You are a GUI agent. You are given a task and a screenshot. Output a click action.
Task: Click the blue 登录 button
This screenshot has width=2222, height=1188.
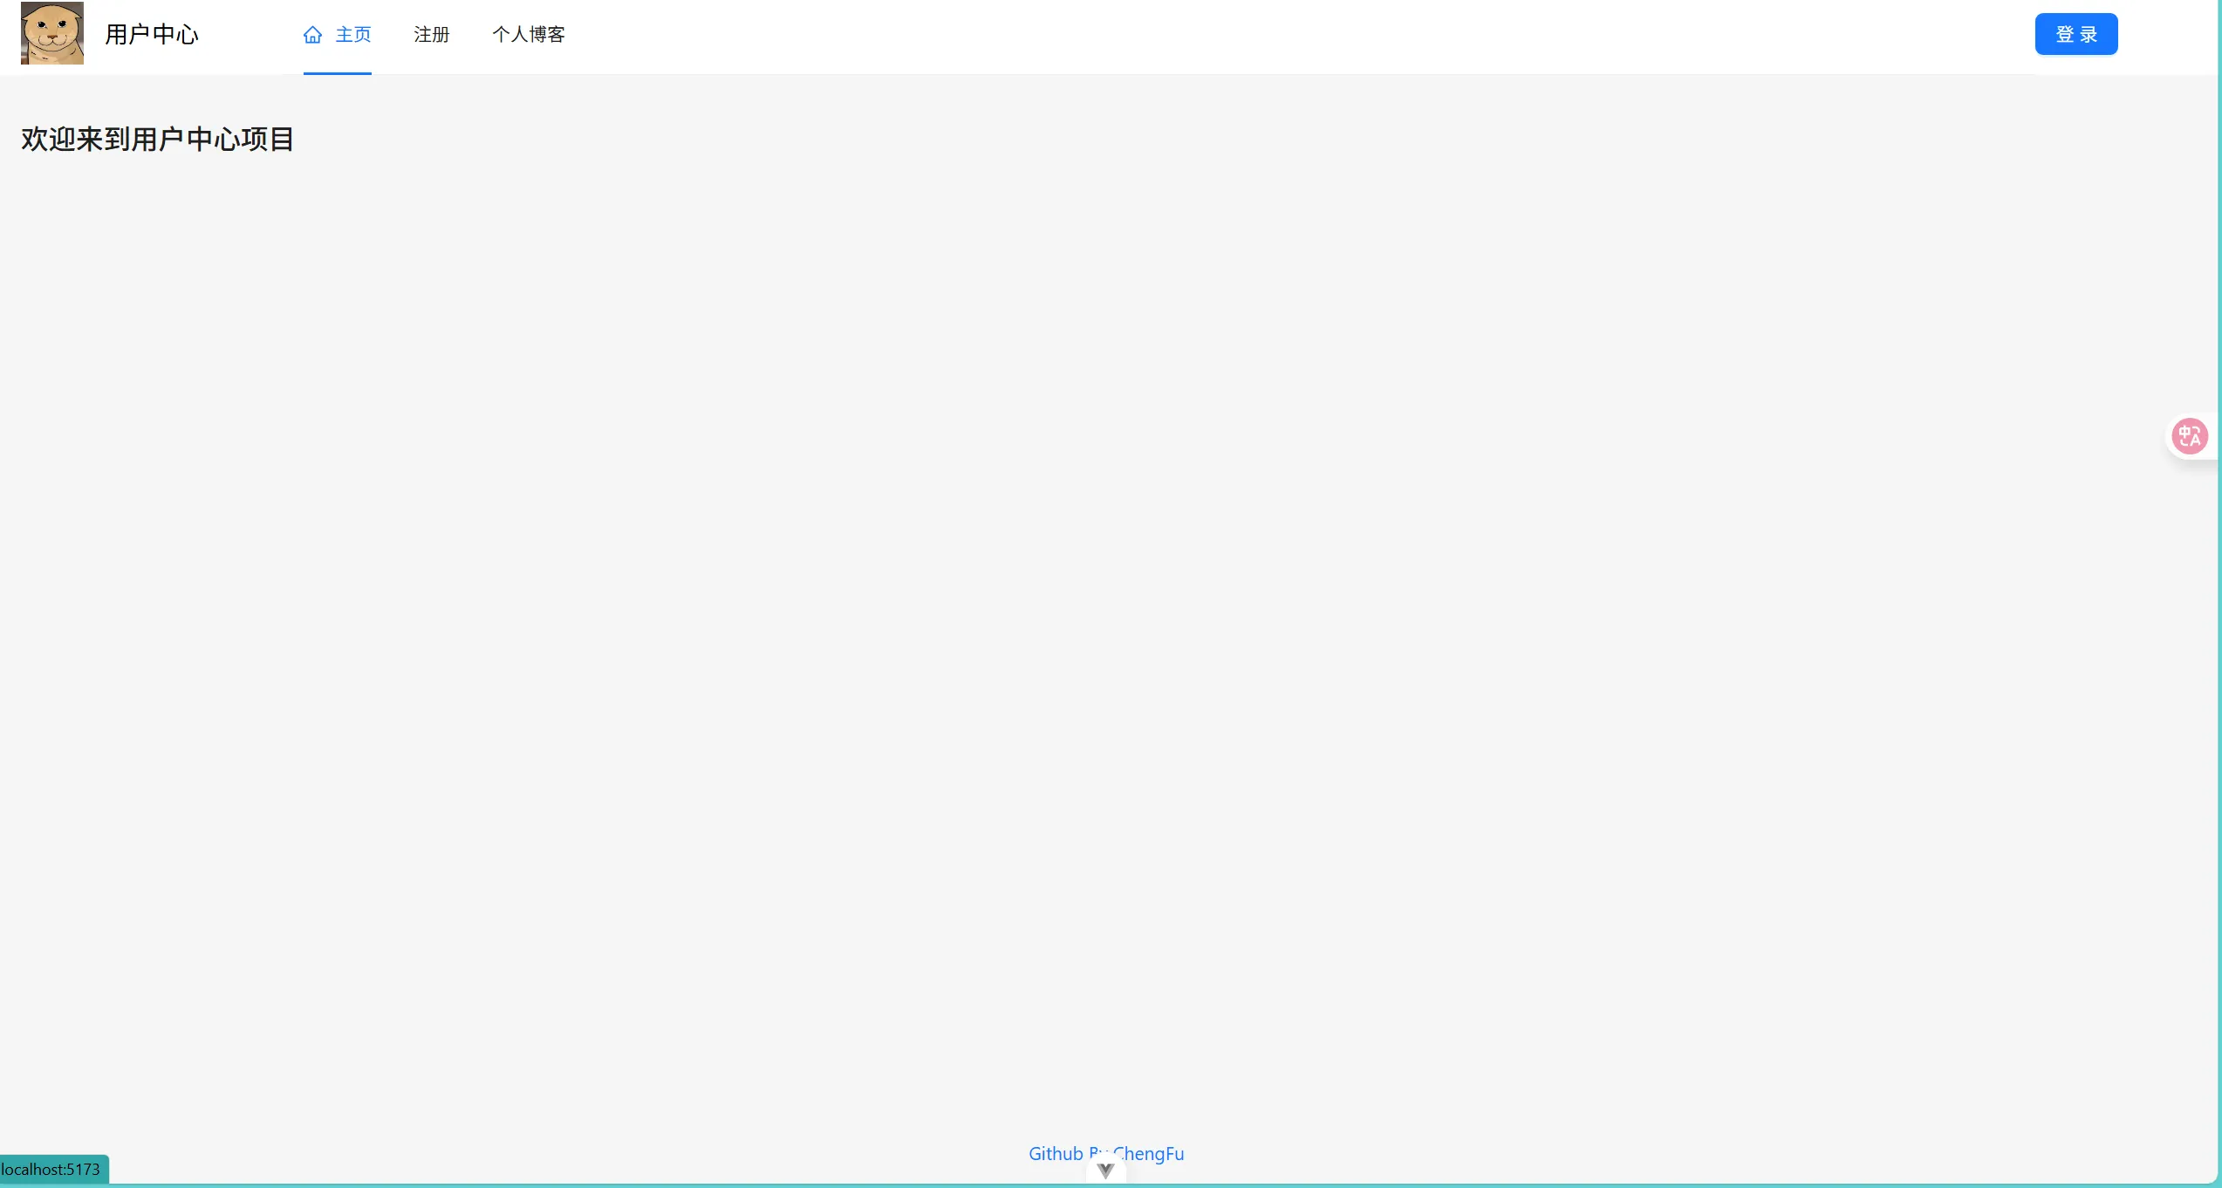(2076, 34)
